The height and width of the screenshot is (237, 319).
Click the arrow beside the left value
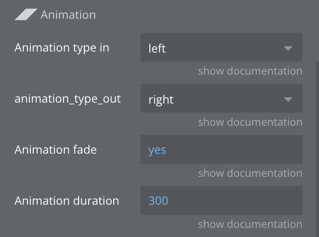click(288, 48)
